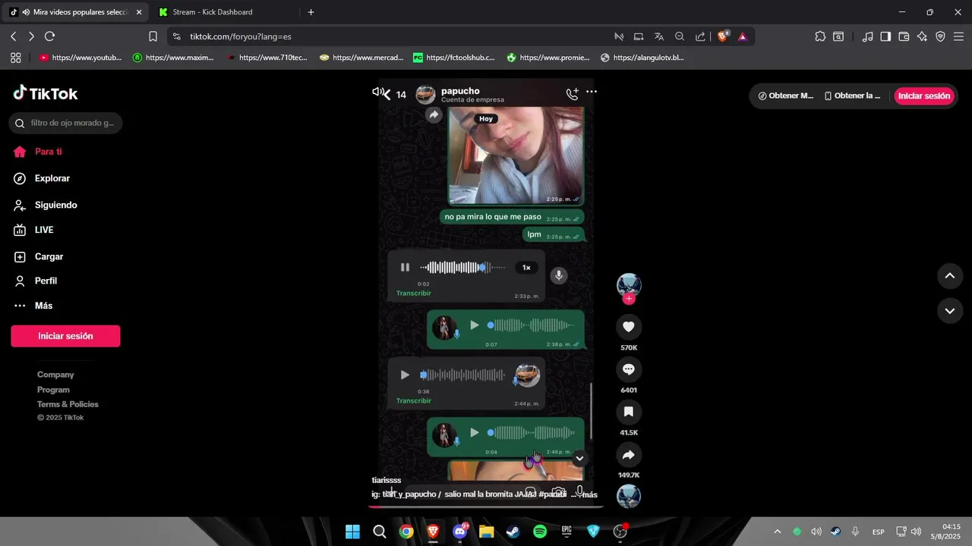The image size is (972, 546).
Task: Open the mercad... bookmark
Action: click(x=361, y=58)
